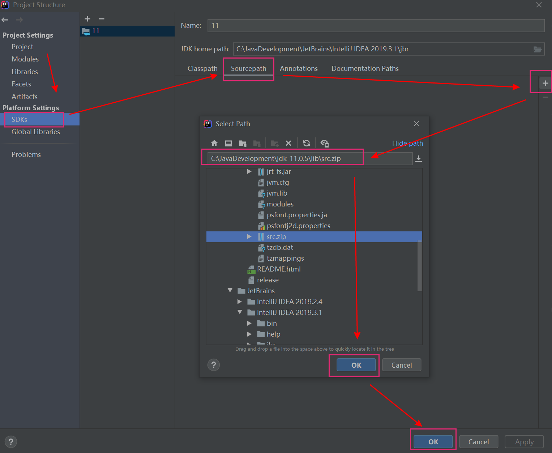Refresh the file tree with Refresh icon

pos(307,143)
